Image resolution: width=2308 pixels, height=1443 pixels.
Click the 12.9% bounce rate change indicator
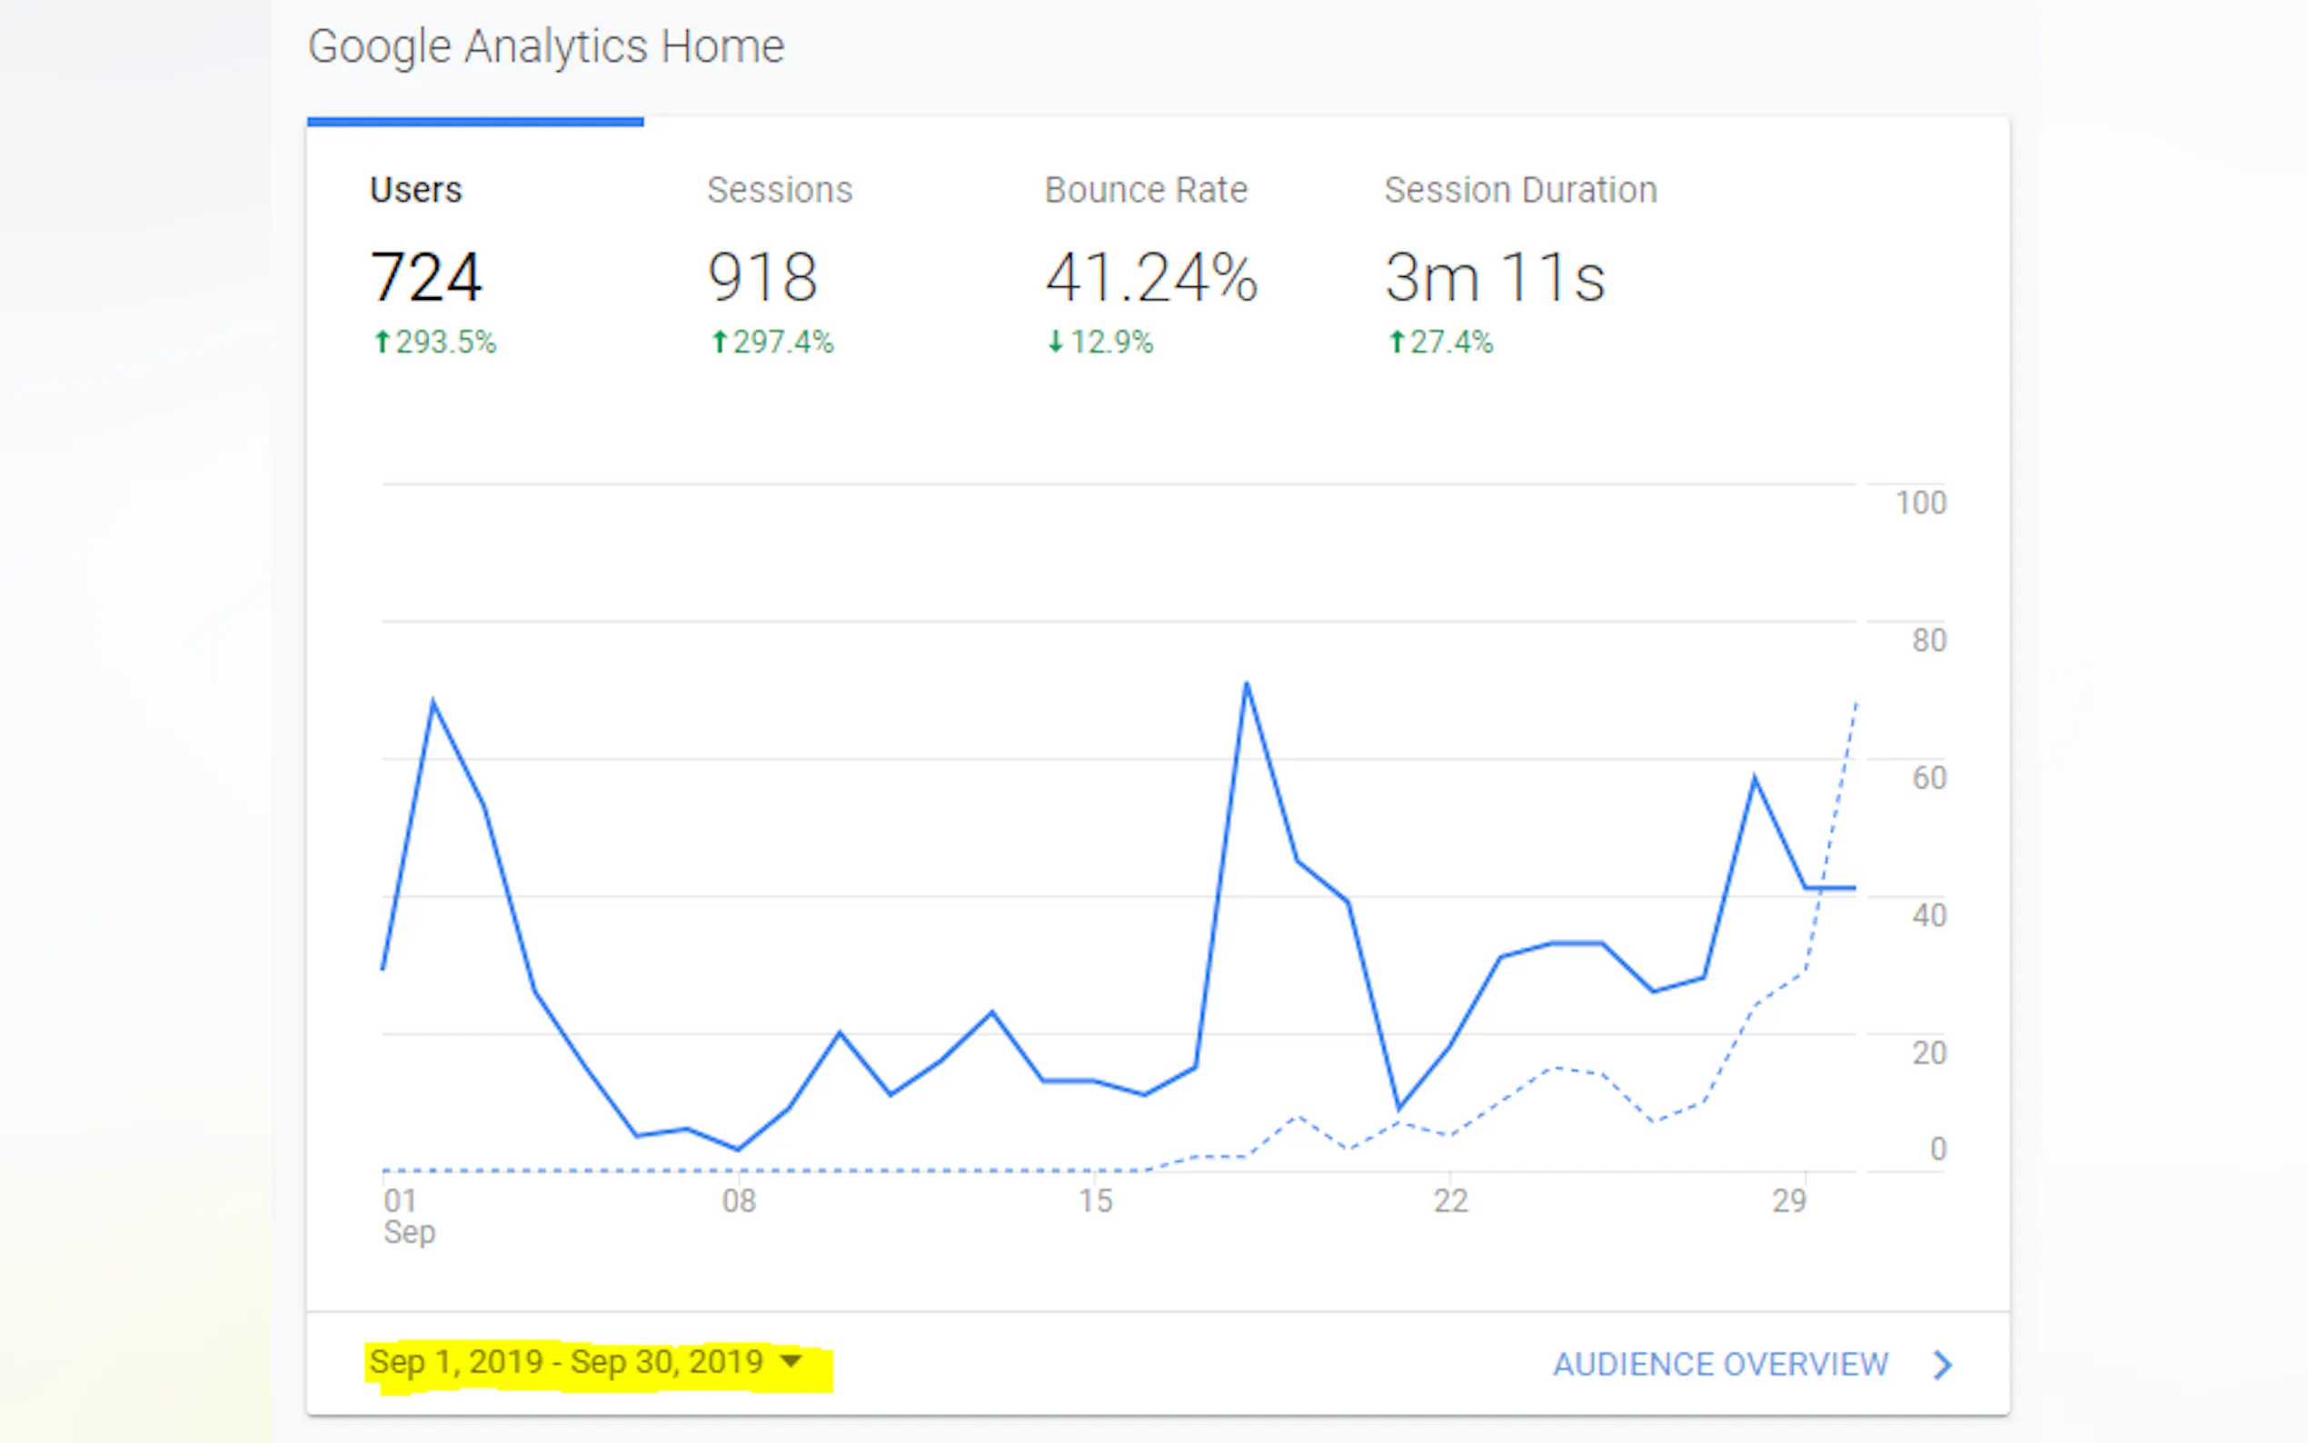point(1101,342)
